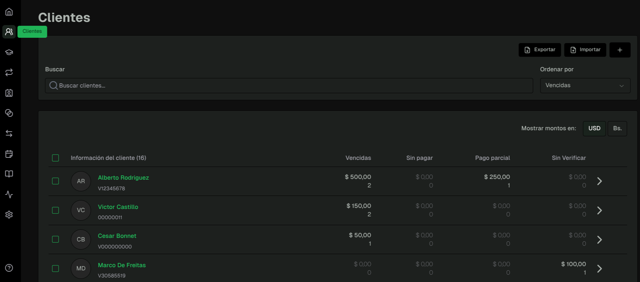Select all clients with header checkbox
Screen dimensions: 640x282
click(55, 158)
